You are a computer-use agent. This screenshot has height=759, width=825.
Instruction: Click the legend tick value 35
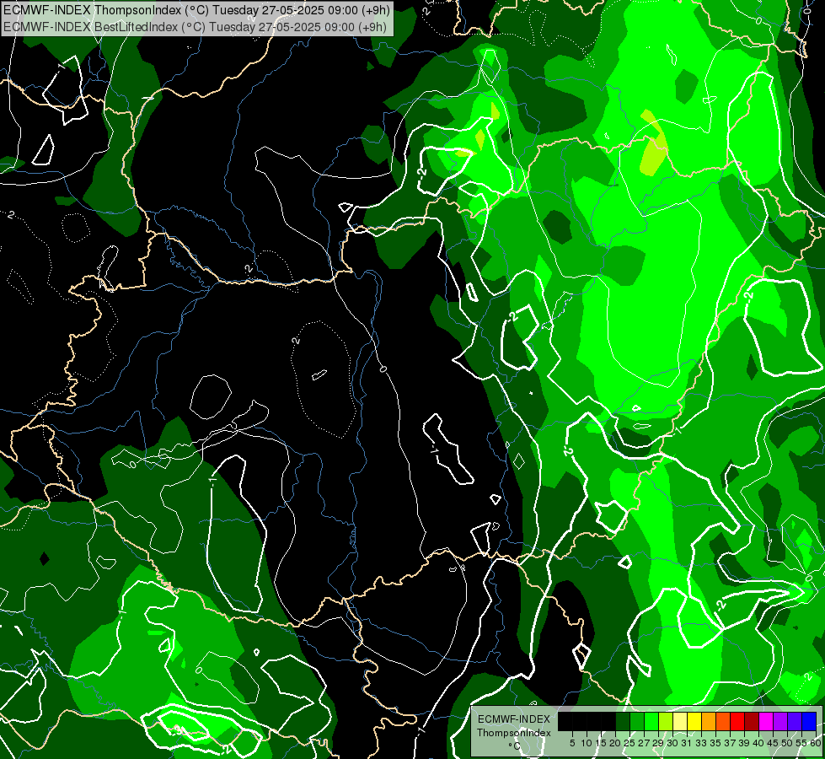tap(715, 743)
